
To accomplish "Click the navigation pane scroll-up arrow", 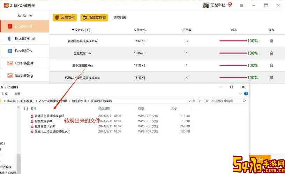I will pos(18,108).
